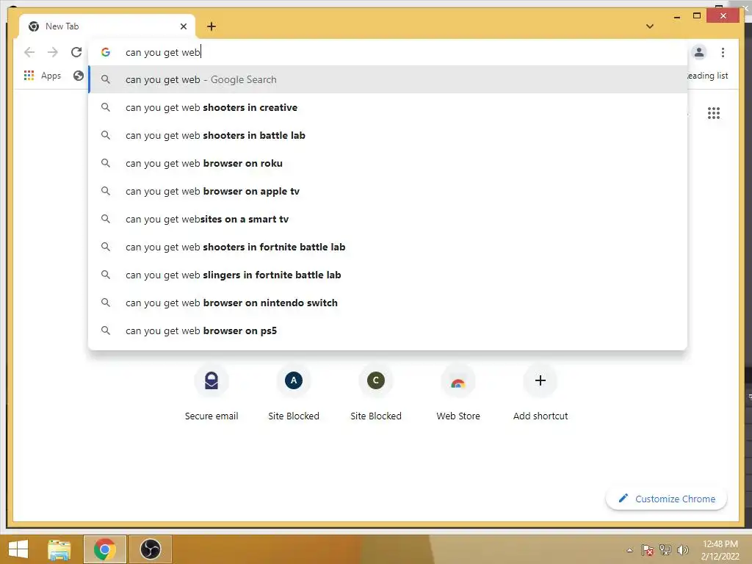This screenshot has width=752, height=564.
Task: Open the Chrome profile avatar
Action: tap(699, 52)
